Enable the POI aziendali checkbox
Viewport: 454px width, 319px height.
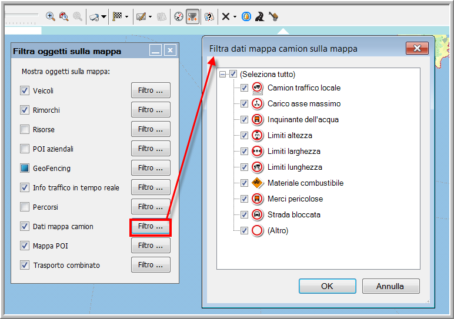(25, 149)
